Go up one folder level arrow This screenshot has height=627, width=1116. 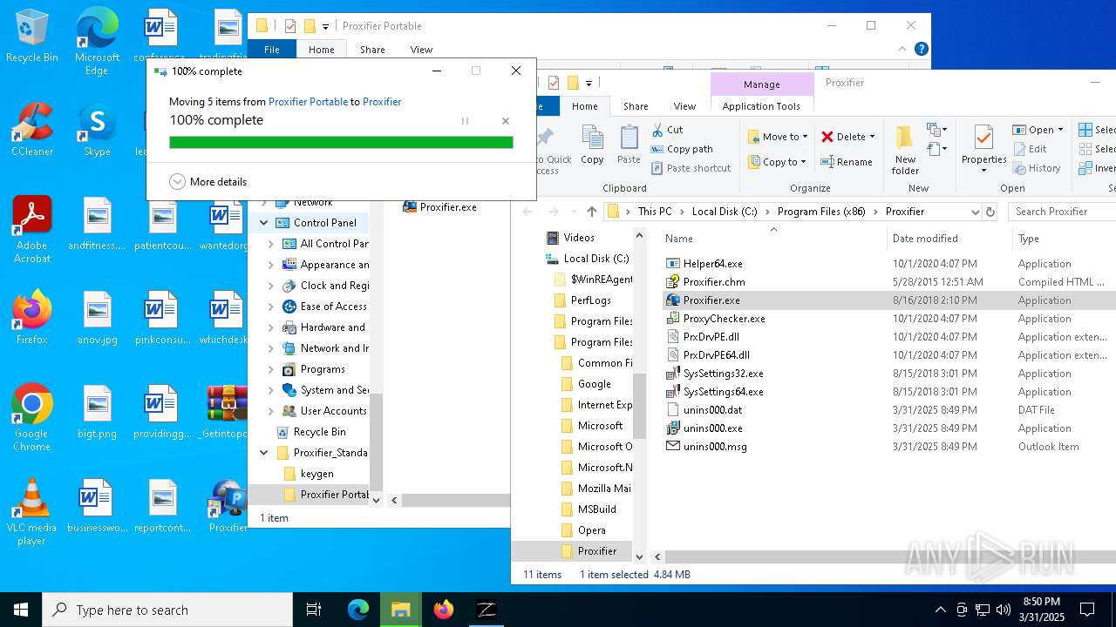click(x=592, y=212)
